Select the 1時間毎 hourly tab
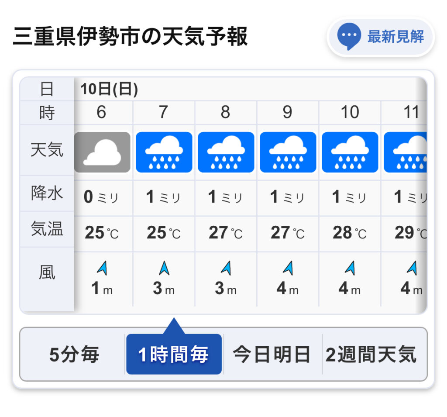Screen dimensions: 447x417 [174, 354]
